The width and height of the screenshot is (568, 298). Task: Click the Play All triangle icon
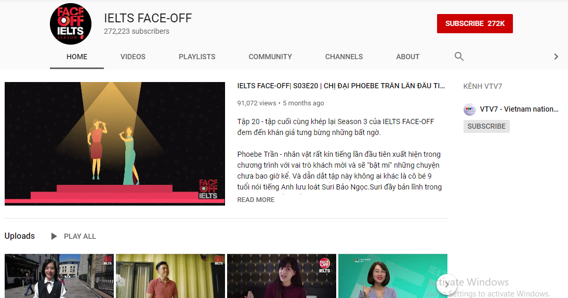pos(54,236)
